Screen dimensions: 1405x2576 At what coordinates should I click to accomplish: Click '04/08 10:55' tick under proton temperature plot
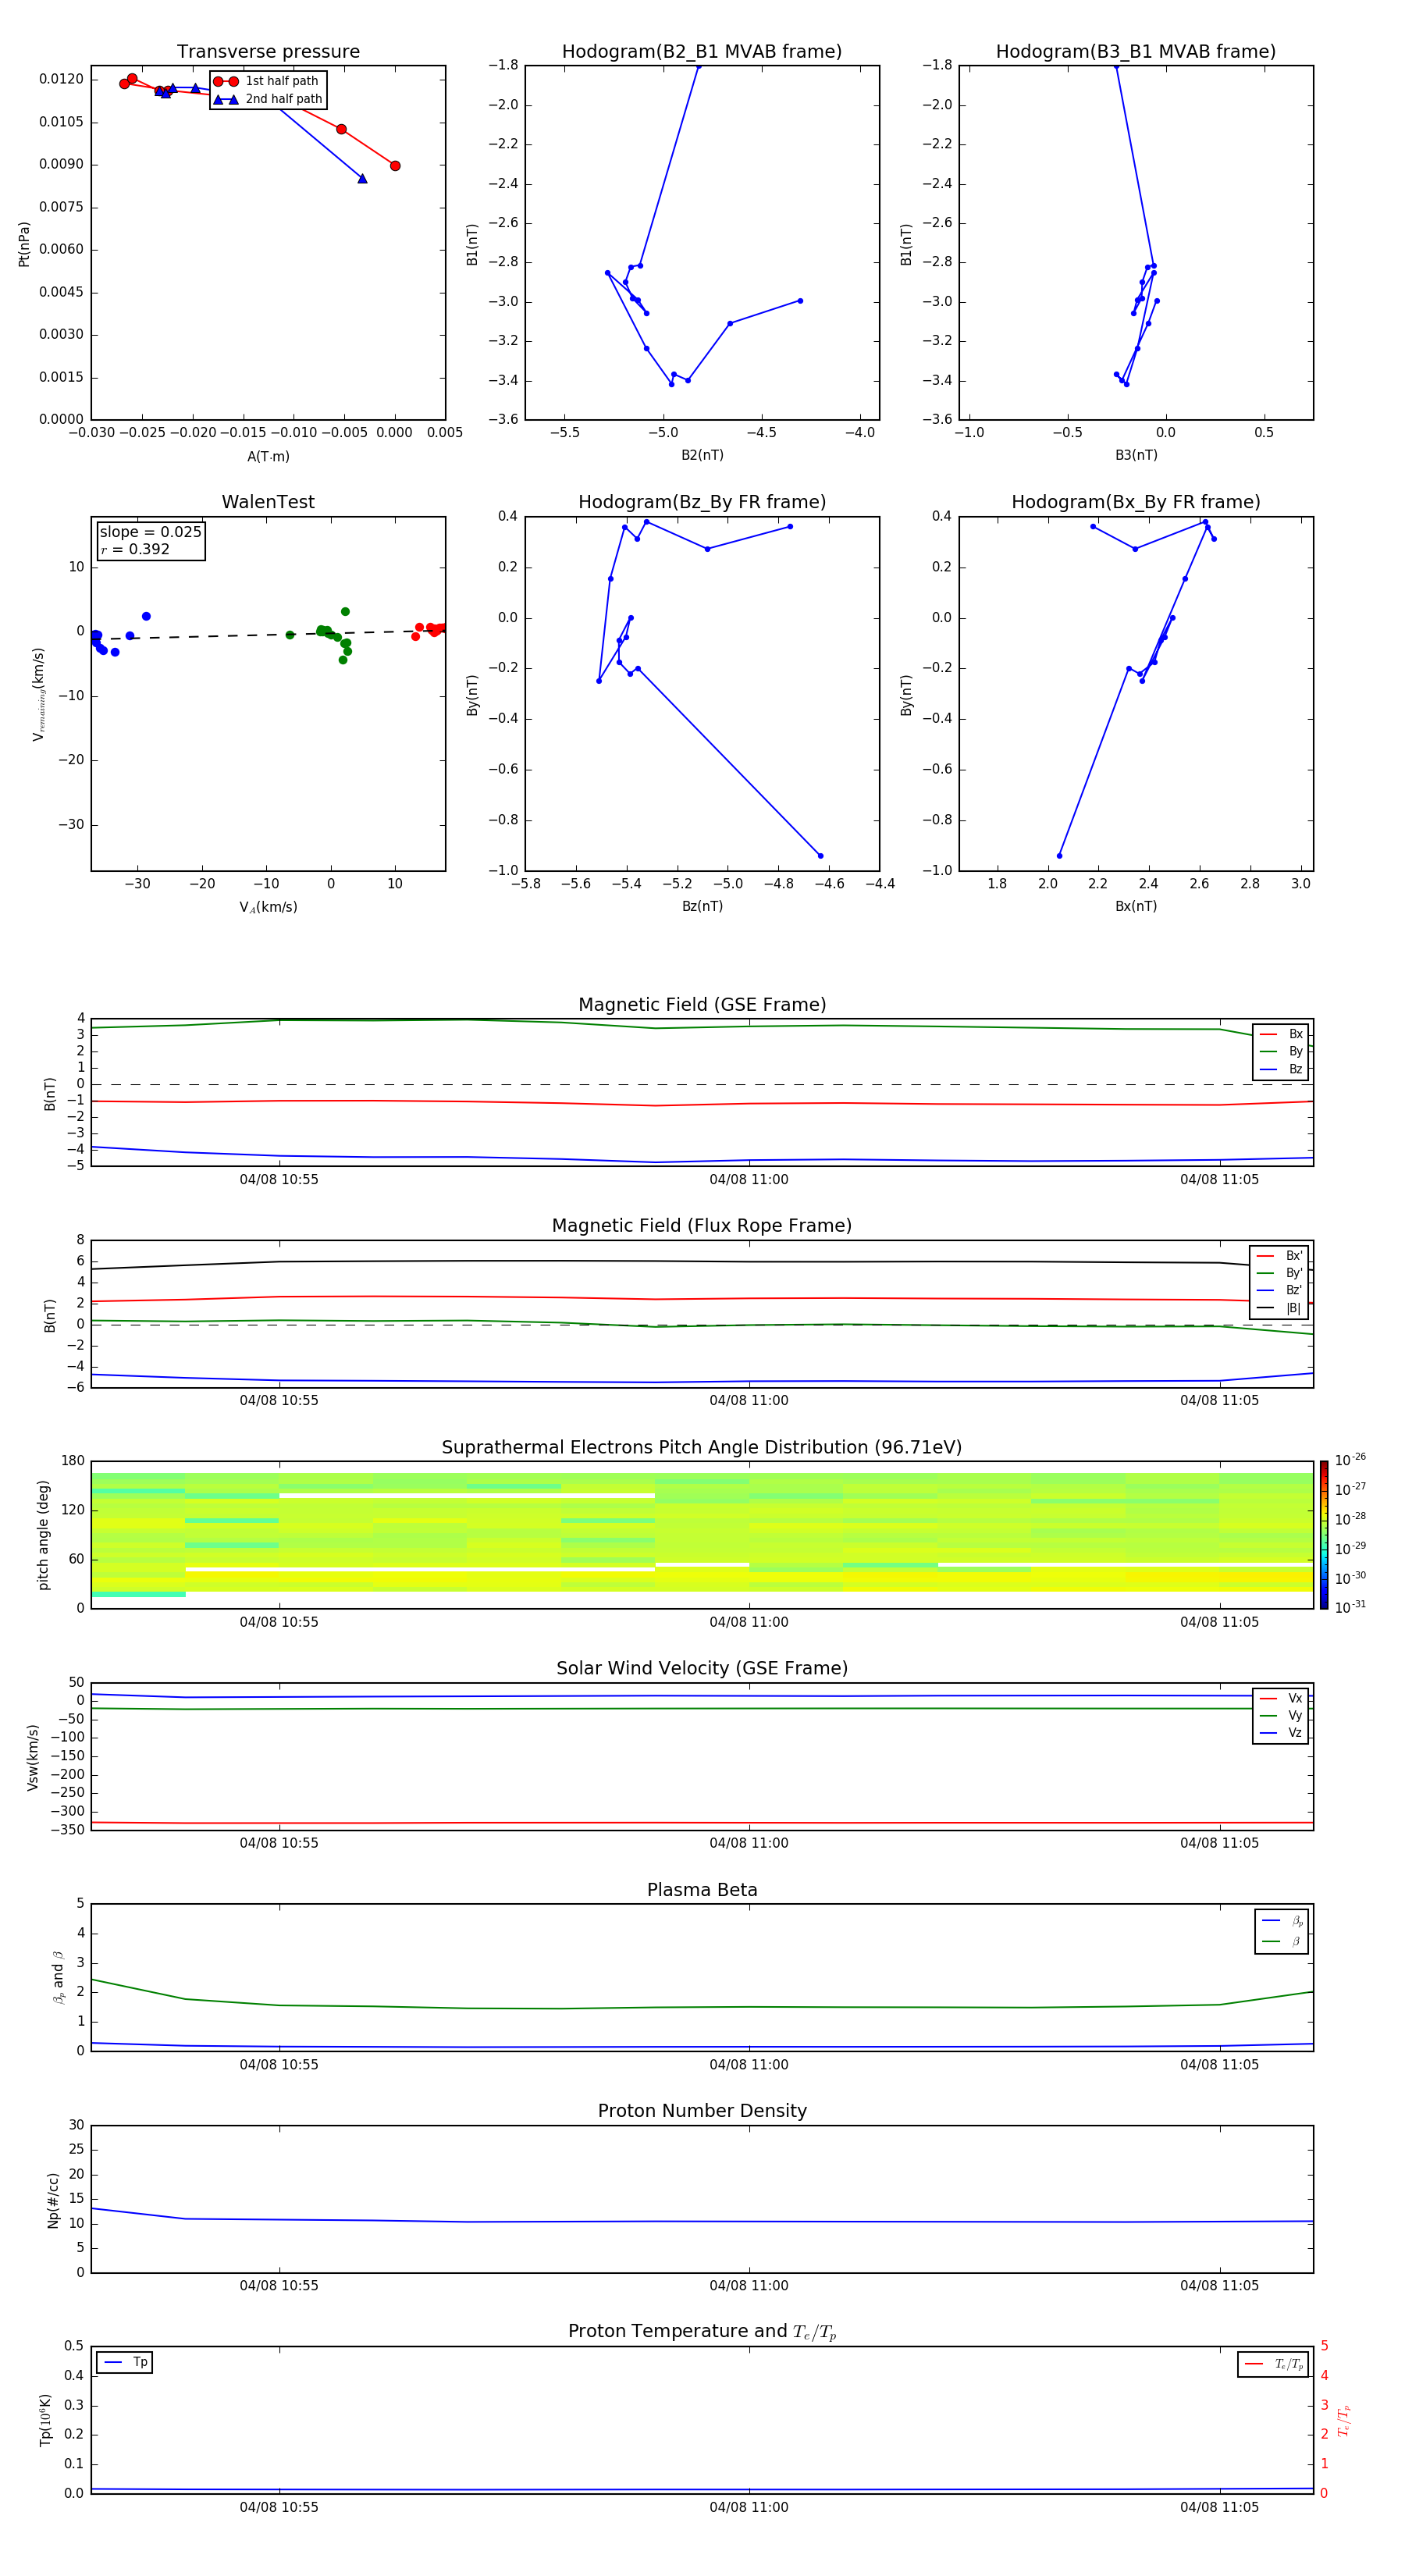(279, 2507)
